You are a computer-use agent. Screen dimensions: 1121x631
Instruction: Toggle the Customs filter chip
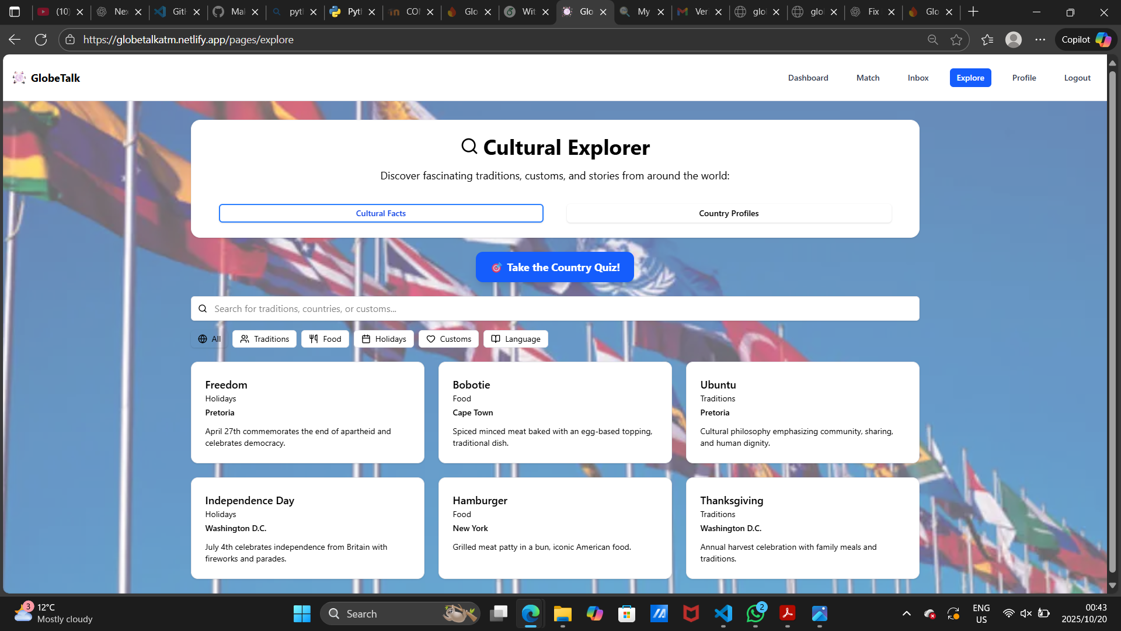448,339
